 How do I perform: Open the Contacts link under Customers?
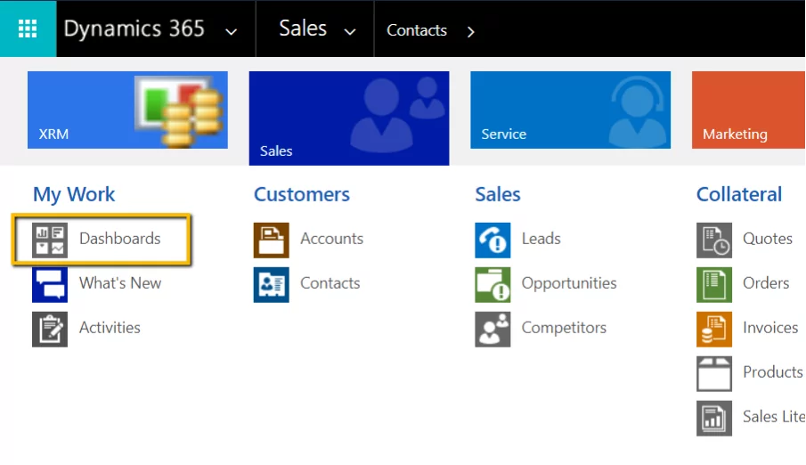(x=330, y=283)
